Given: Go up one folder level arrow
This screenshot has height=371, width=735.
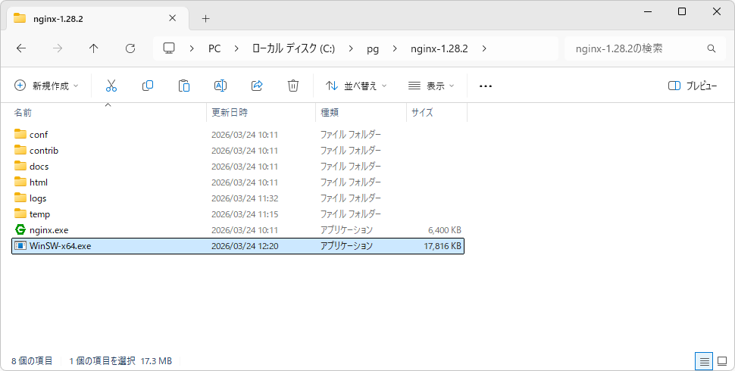Looking at the screenshot, I should pos(94,48).
